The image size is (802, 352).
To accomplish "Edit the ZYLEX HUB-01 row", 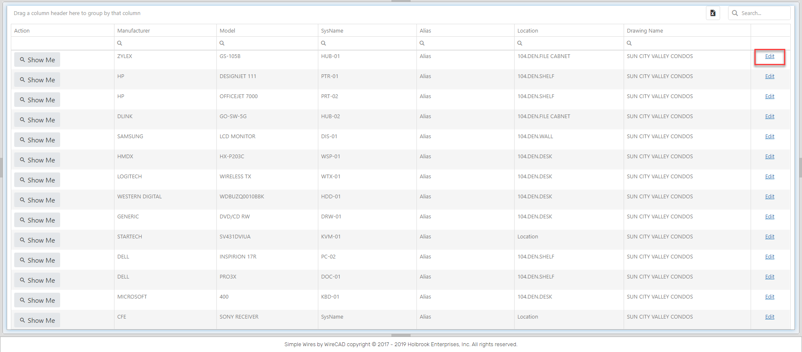I will tap(769, 56).
